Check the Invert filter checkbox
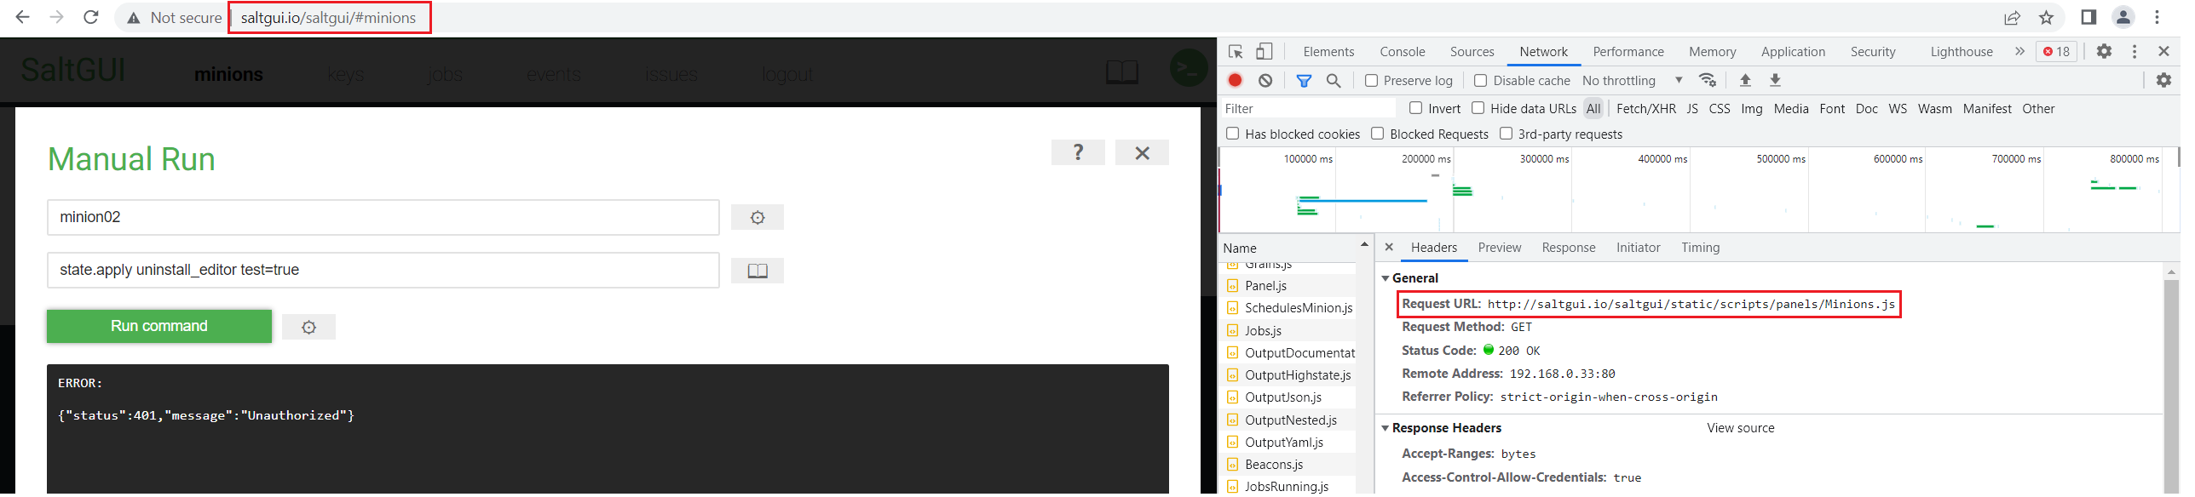Screen dimensions: 2195x497 click(x=1415, y=108)
